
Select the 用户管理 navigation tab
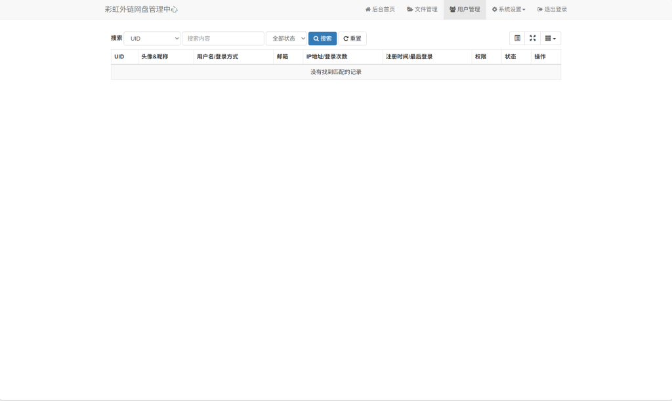(x=466, y=9)
